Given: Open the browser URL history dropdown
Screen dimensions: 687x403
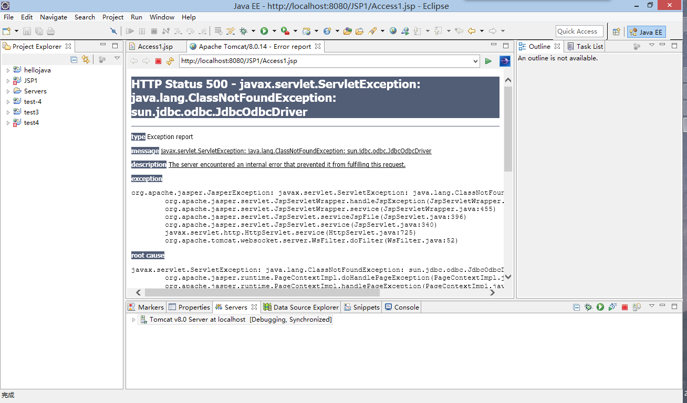Looking at the screenshot, I should [476, 61].
